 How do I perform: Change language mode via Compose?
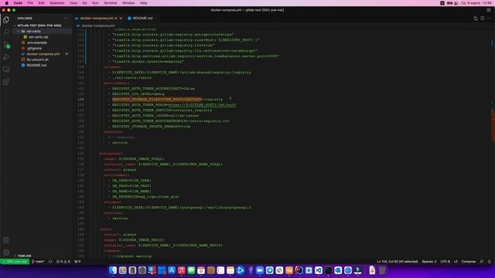click(469, 262)
